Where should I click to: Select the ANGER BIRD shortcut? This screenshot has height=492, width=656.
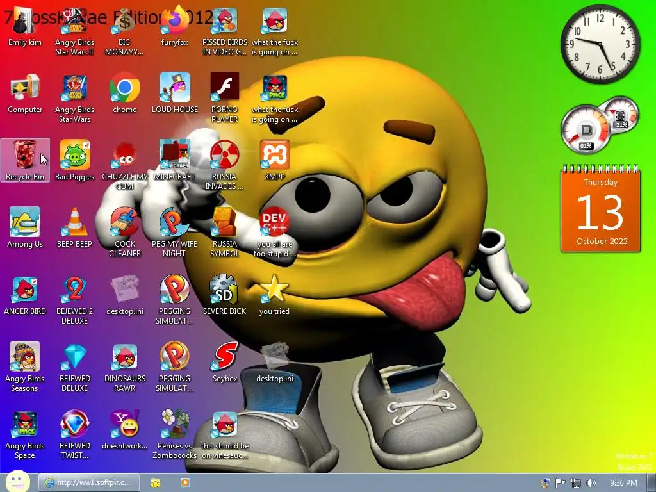click(x=25, y=295)
